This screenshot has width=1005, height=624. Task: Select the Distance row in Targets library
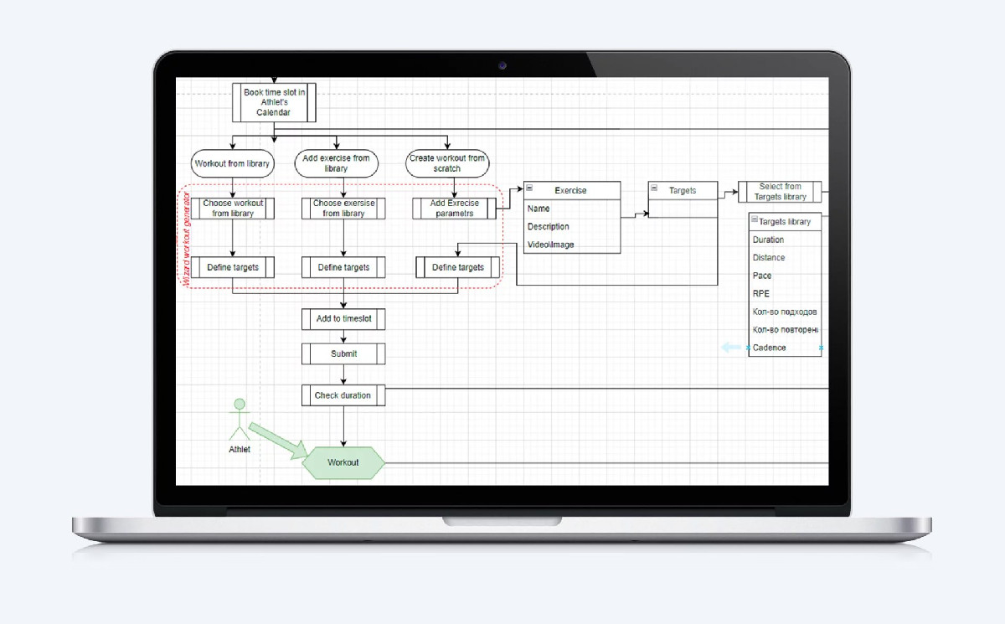click(x=785, y=258)
